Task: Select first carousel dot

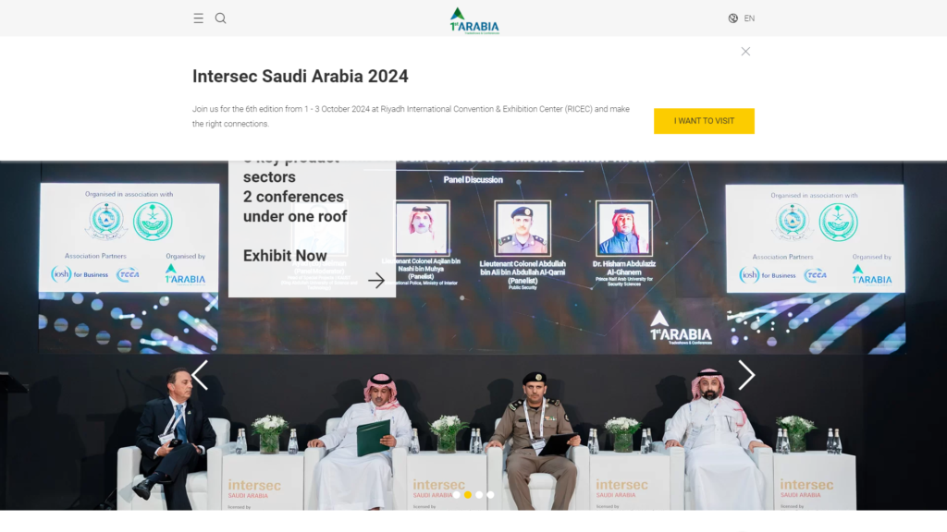Action: tap(457, 495)
